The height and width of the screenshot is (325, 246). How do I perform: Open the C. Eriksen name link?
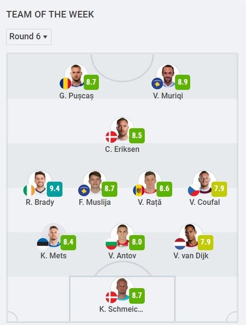122,149
